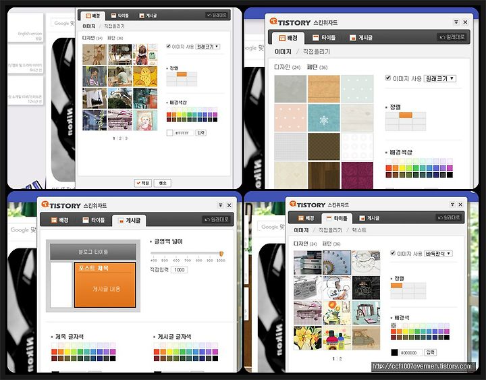Screen dimensions: 486x380
Task: Select the blonde girl portrait thumbnail
Action: click(145, 120)
